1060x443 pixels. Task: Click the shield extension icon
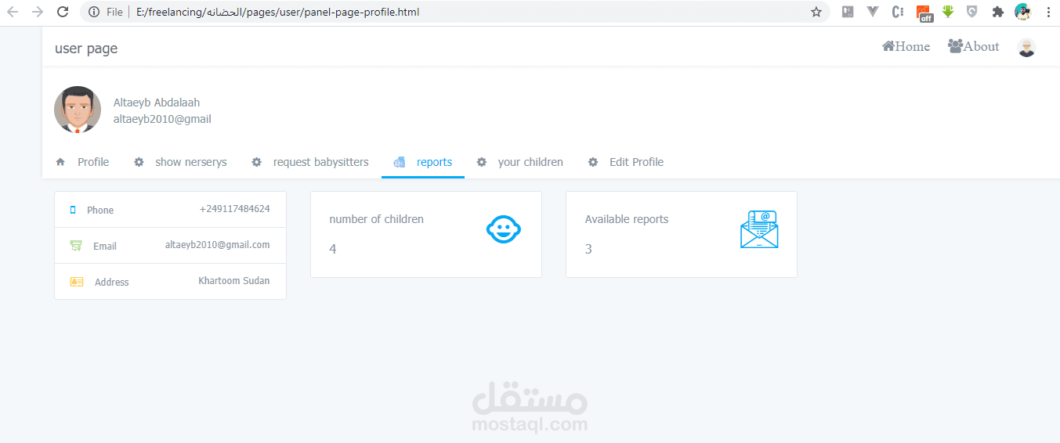click(972, 12)
